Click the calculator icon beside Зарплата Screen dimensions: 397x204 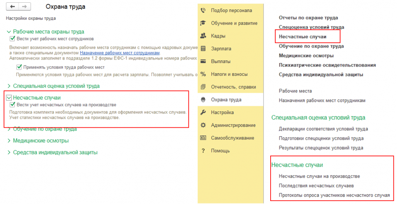[203, 48]
